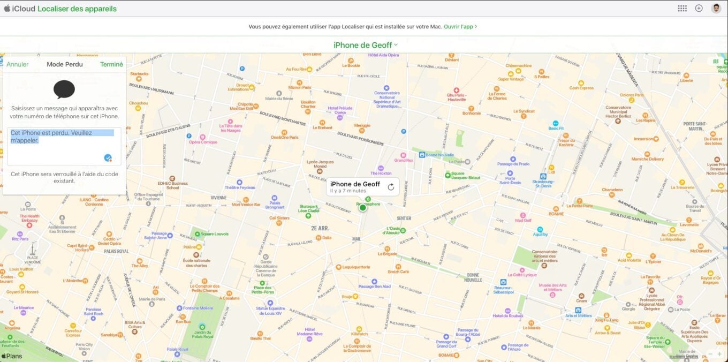Select the Kiliwatch shop marker
728x362 pixels.
click(359, 328)
